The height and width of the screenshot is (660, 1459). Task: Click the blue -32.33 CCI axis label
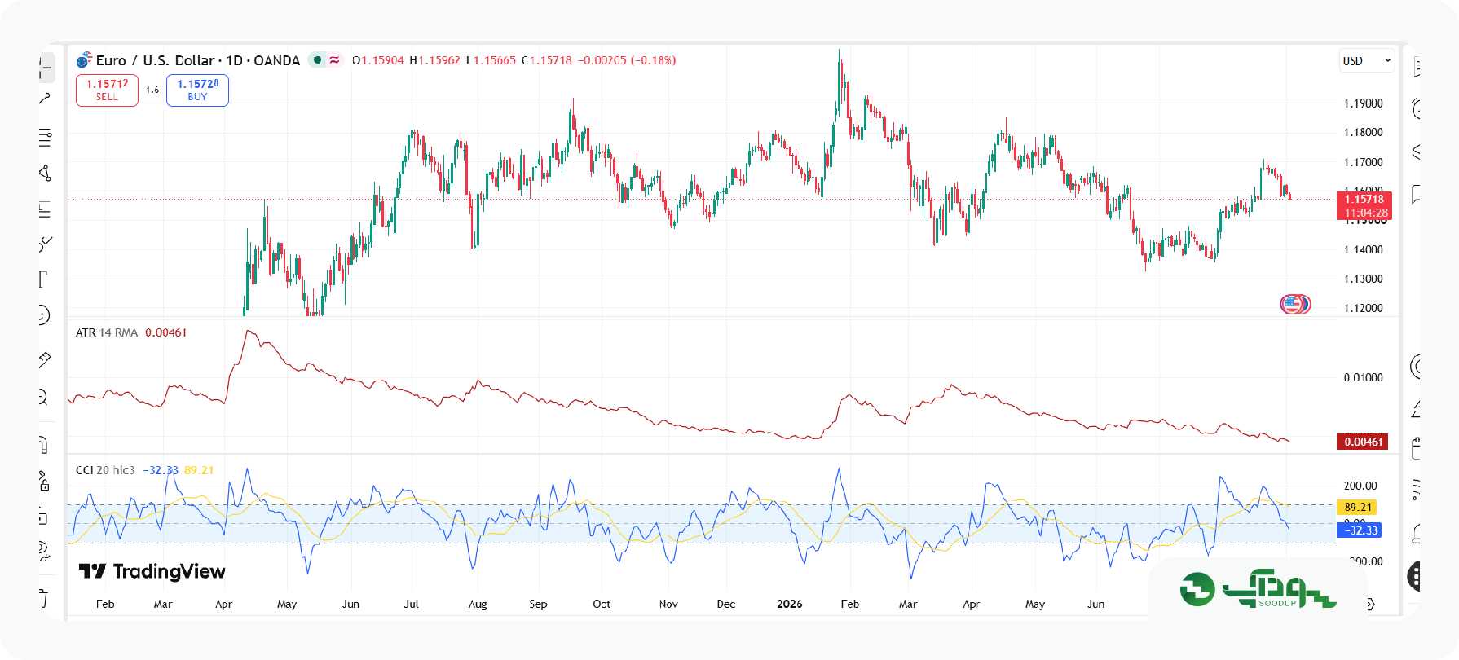pyautogui.click(x=1360, y=530)
